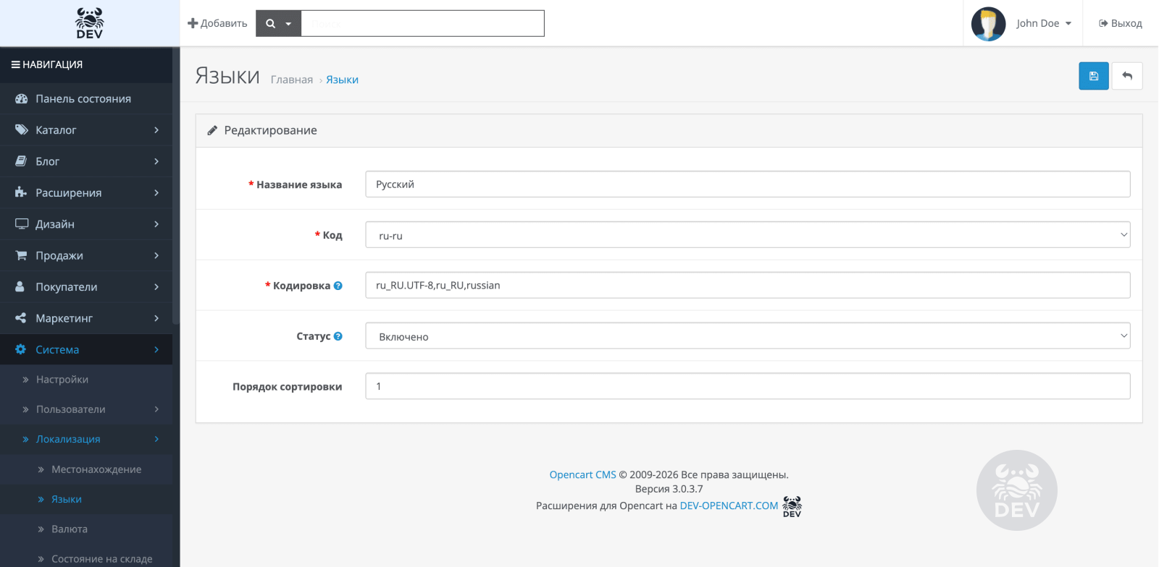Expand the Покупатели menu chevron
Viewport: 1159px width, 567px height.
tap(156, 286)
